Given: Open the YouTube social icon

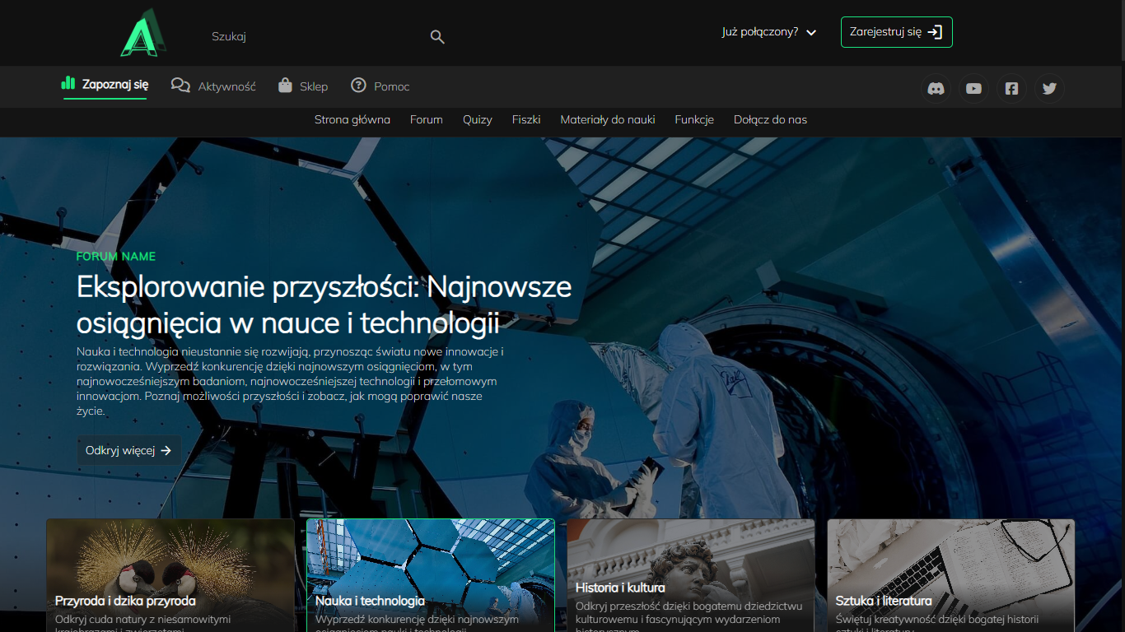Looking at the screenshot, I should coord(973,89).
